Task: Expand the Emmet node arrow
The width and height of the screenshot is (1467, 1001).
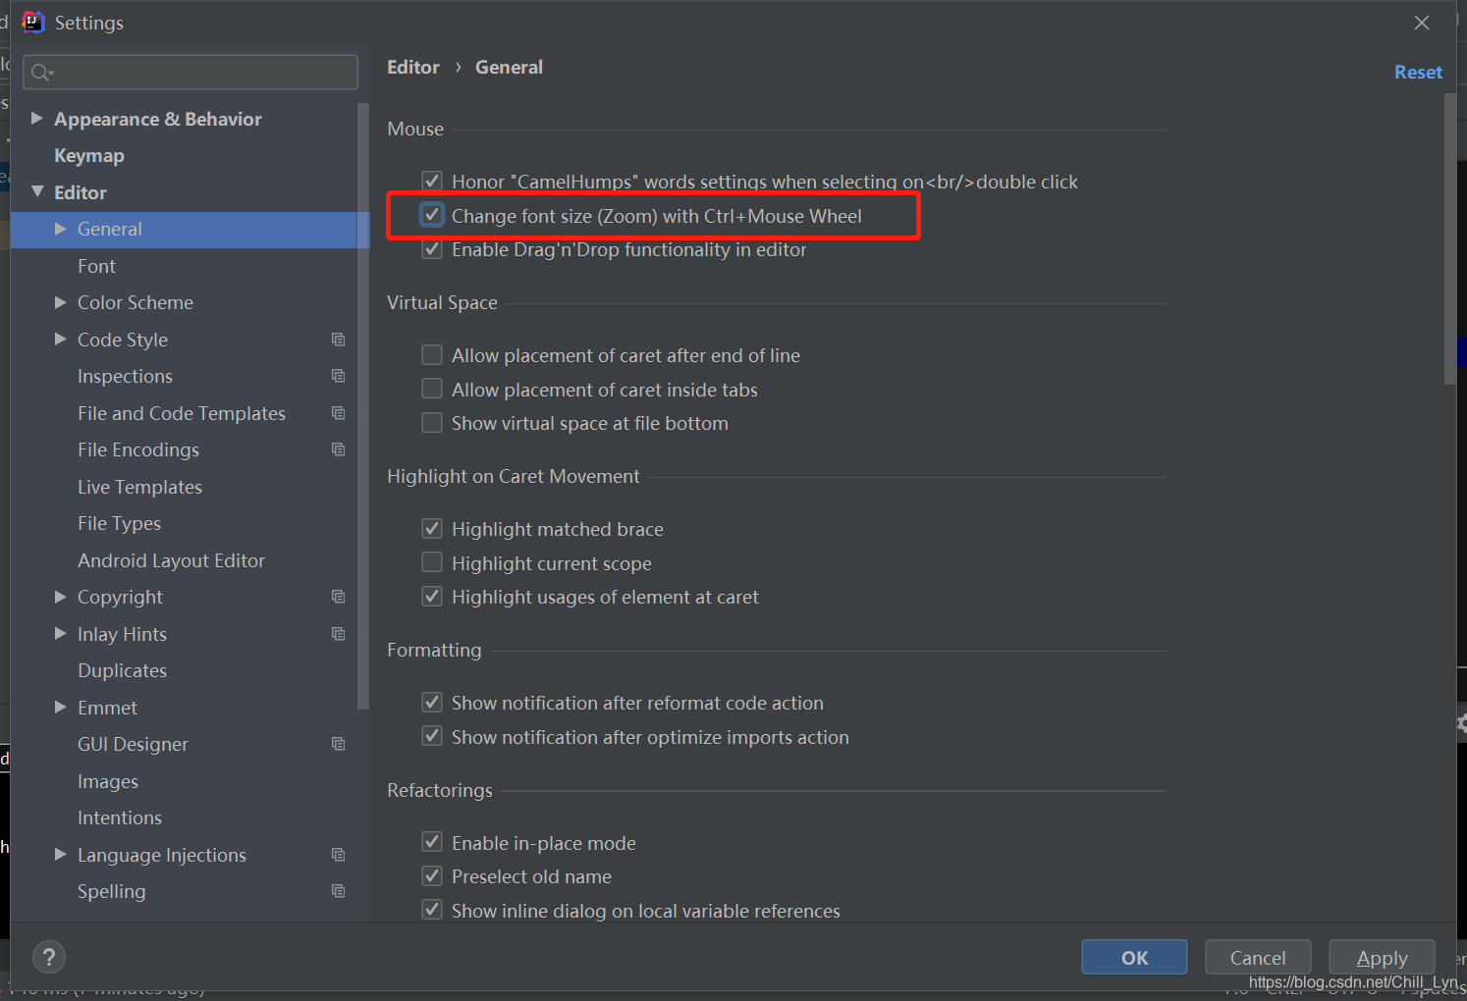Action: [61, 707]
